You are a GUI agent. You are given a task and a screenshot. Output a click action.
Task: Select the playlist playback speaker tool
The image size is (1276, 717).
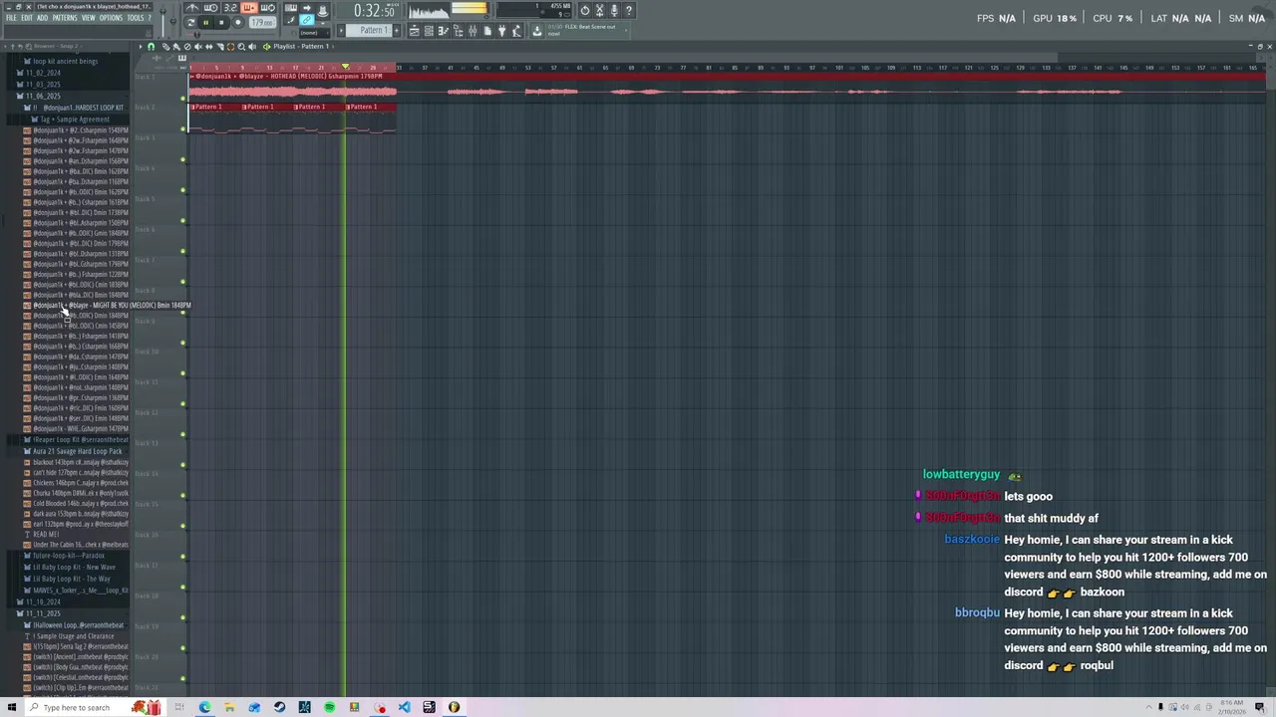tap(252, 47)
